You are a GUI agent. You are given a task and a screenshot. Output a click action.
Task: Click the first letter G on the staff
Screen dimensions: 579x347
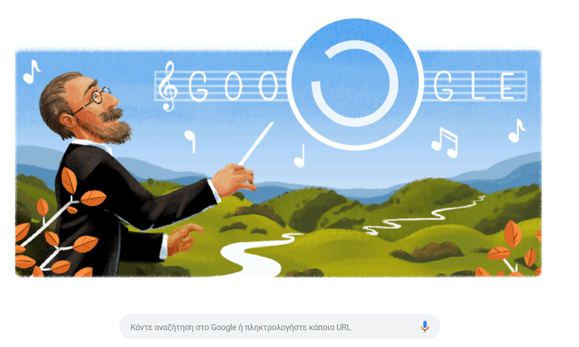click(198, 87)
